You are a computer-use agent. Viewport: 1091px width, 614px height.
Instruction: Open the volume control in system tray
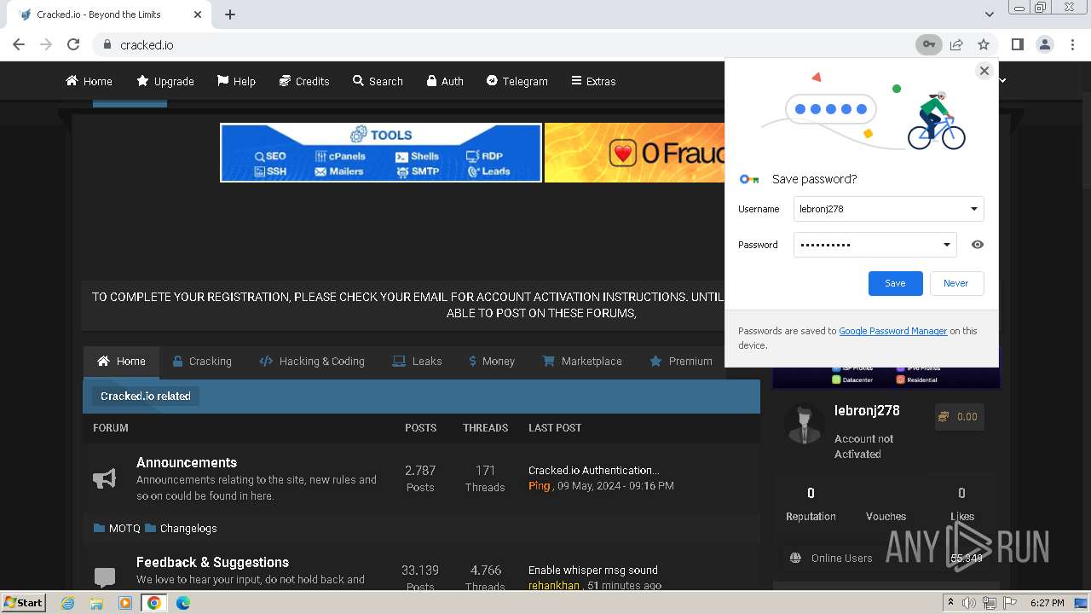[968, 603]
